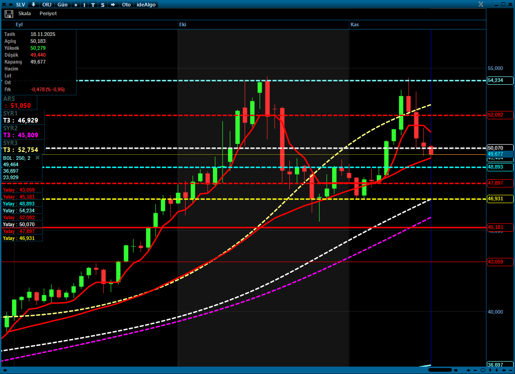515x374 pixels.
Task: Select the Yatay : 47,897 level entry
Action: pyautogui.click(x=22, y=231)
